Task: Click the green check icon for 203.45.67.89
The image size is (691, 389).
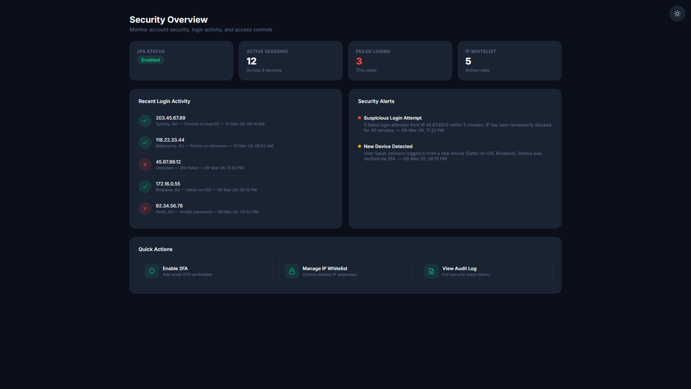Action: pyautogui.click(x=145, y=121)
